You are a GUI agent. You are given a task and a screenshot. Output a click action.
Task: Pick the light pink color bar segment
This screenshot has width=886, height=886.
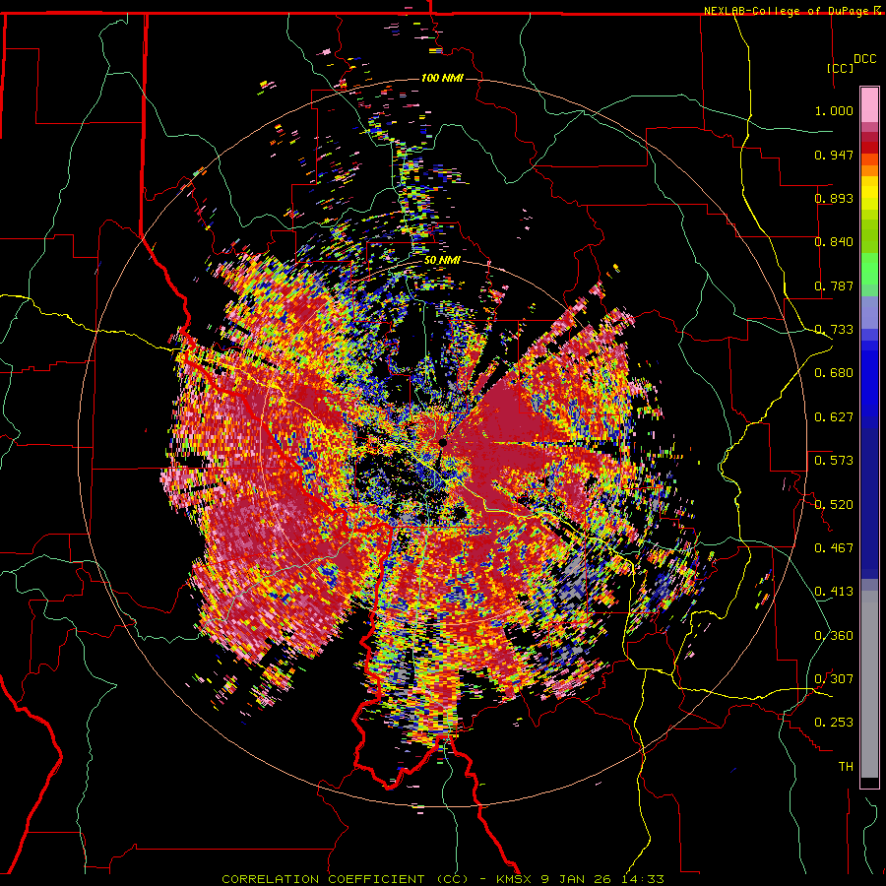pos(869,104)
